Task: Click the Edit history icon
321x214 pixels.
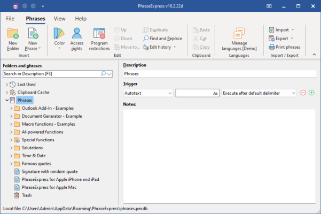Action: [x=146, y=47]
